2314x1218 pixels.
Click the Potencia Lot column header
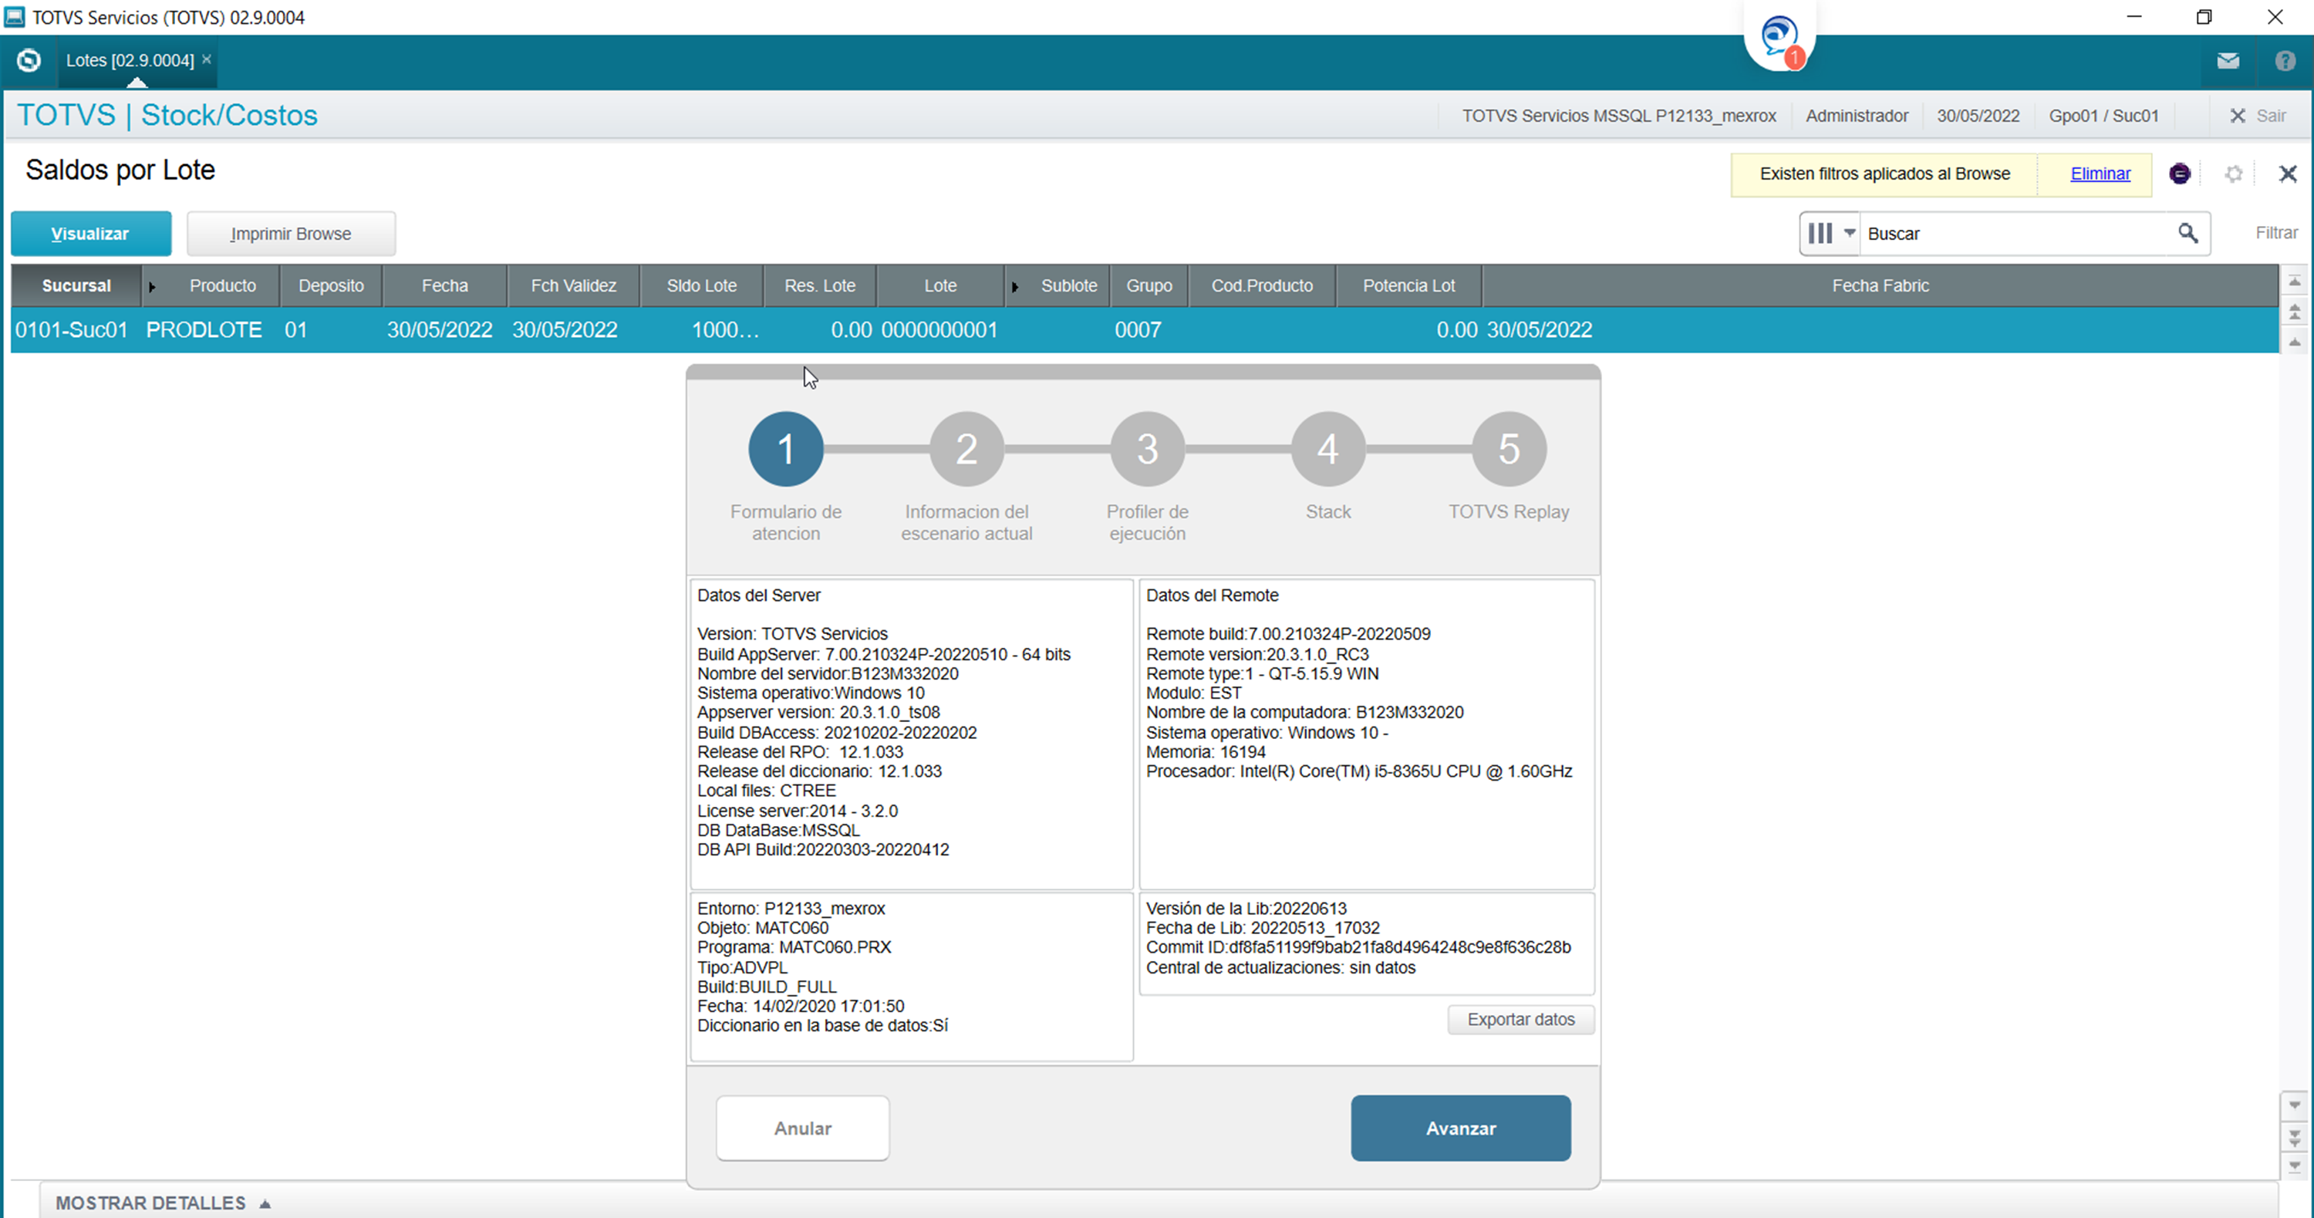click(x=1408, y=285)
